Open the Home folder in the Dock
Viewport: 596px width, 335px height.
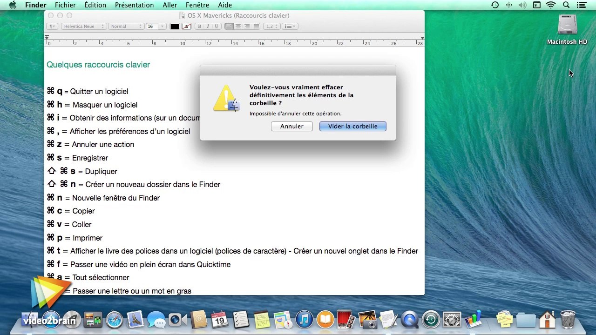tap(547, 320)
